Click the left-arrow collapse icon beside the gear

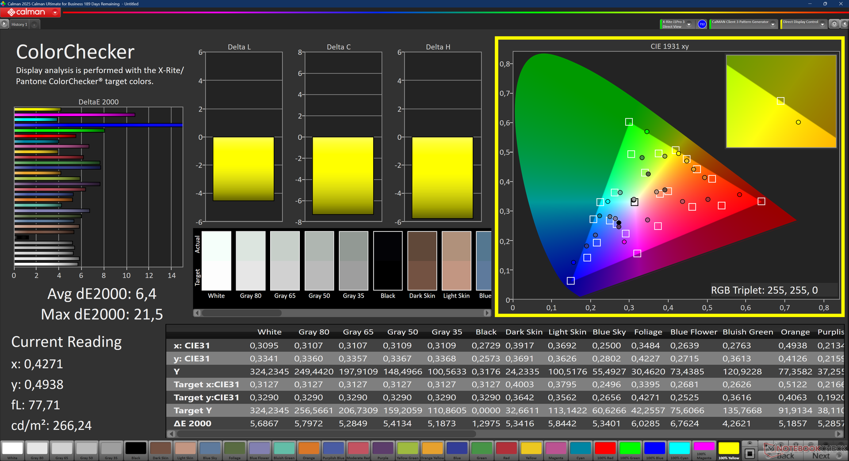point(844,24)
